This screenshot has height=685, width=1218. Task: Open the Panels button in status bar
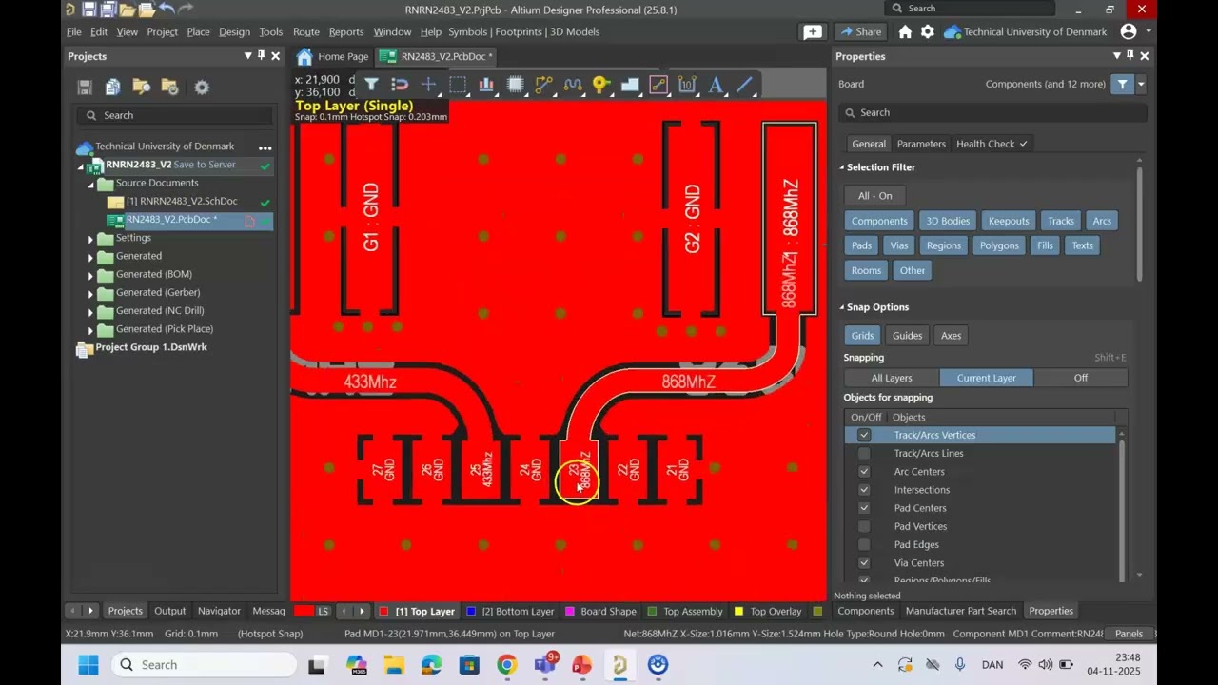tap(1129, 634)
